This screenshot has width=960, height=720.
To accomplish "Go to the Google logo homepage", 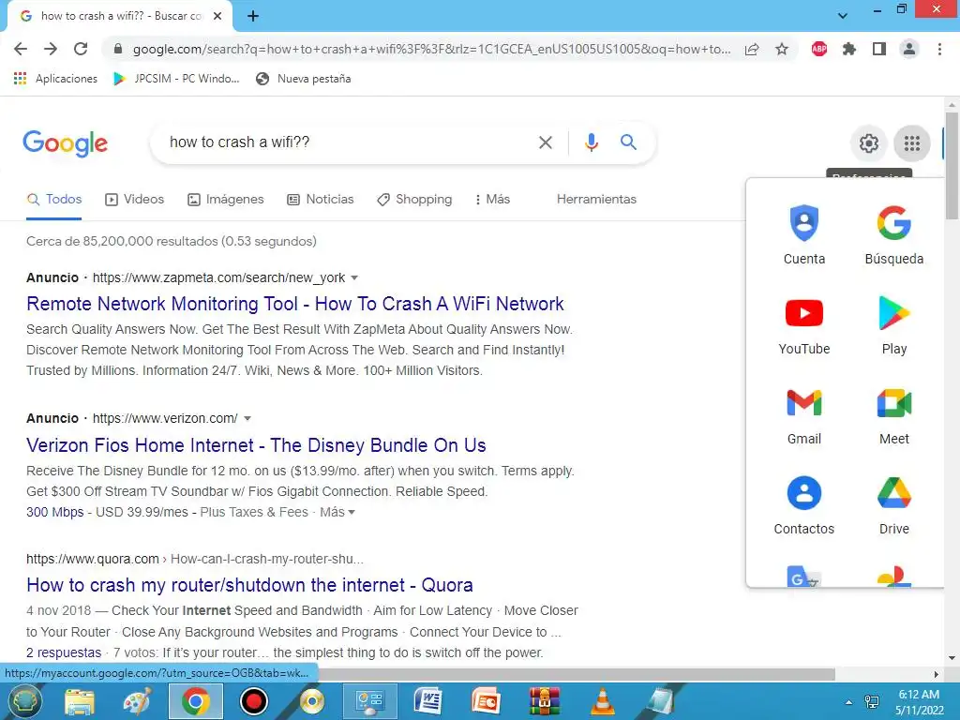I will click(66, 143).
